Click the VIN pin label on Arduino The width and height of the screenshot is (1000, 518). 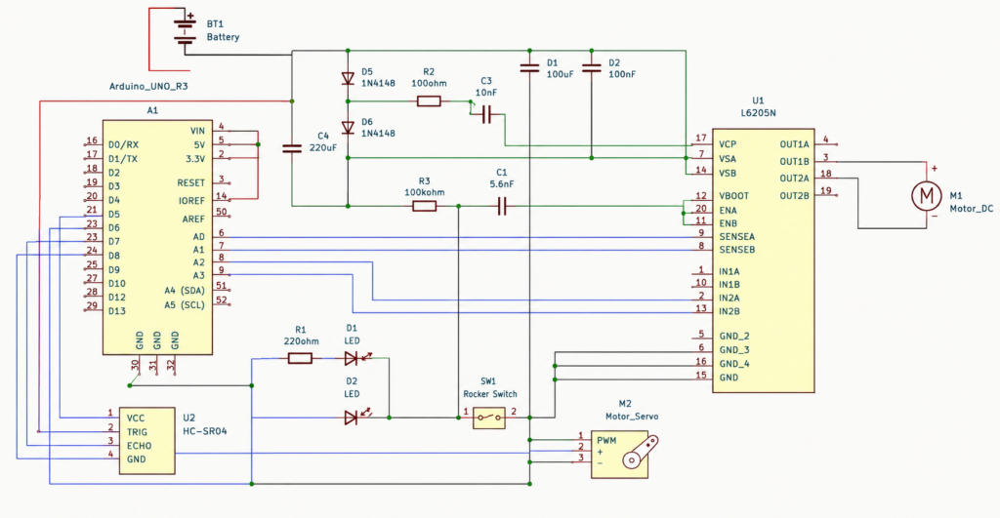(x=197, y=131)
